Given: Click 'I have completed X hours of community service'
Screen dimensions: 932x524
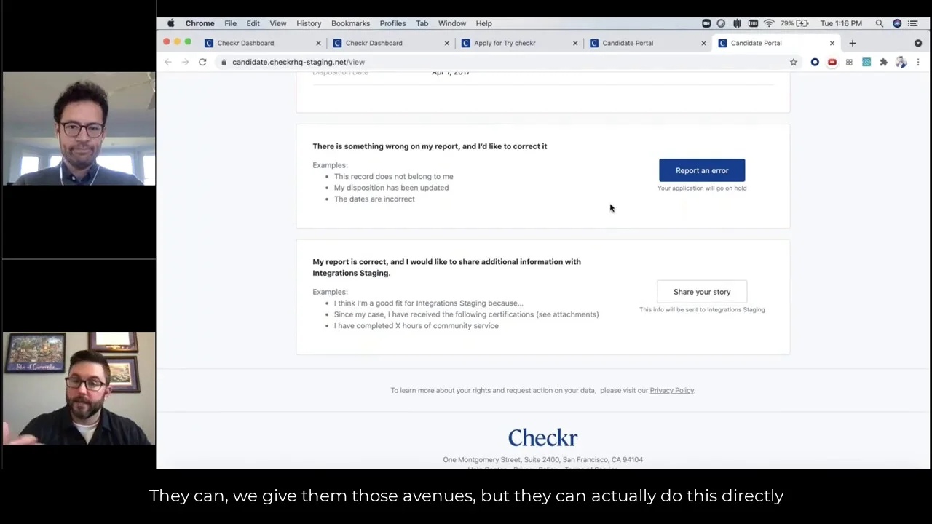Looking at the screenshot, I should pos(416,325).
